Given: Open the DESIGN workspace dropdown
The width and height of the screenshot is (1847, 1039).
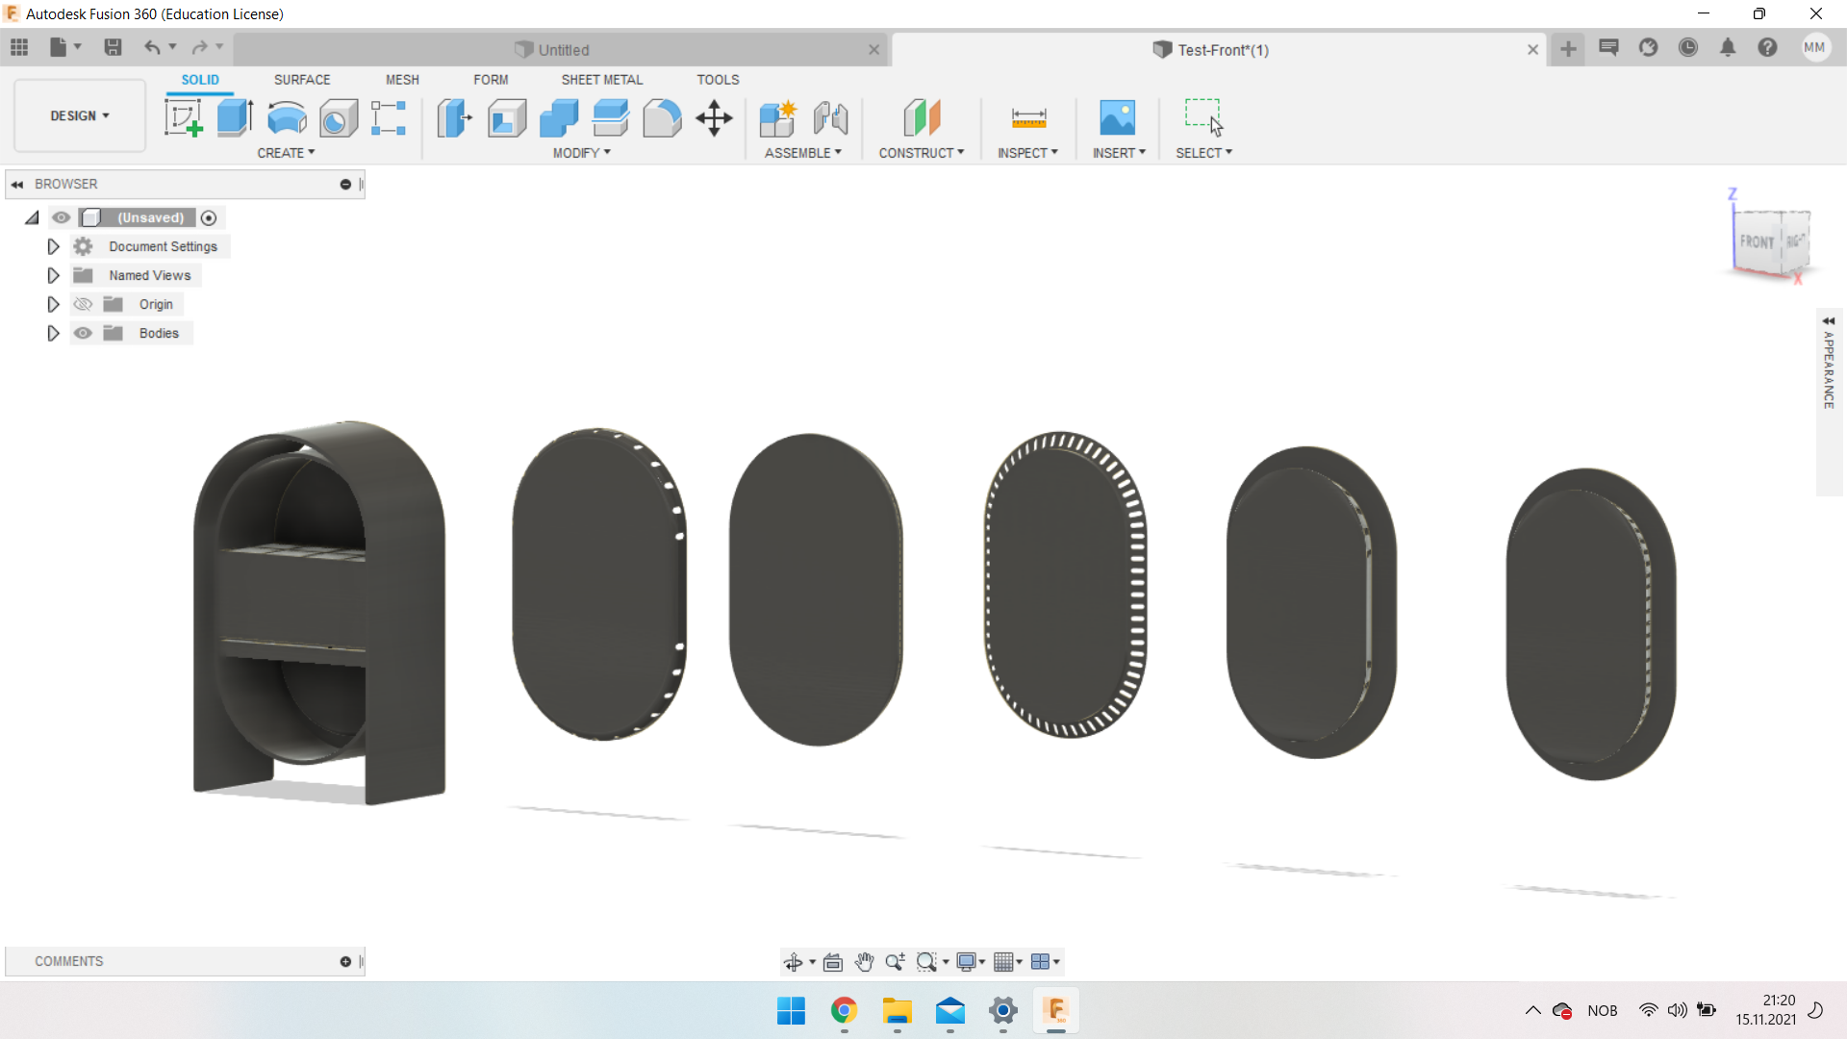Looking at the screenshot, I should (x=80, y=115).
